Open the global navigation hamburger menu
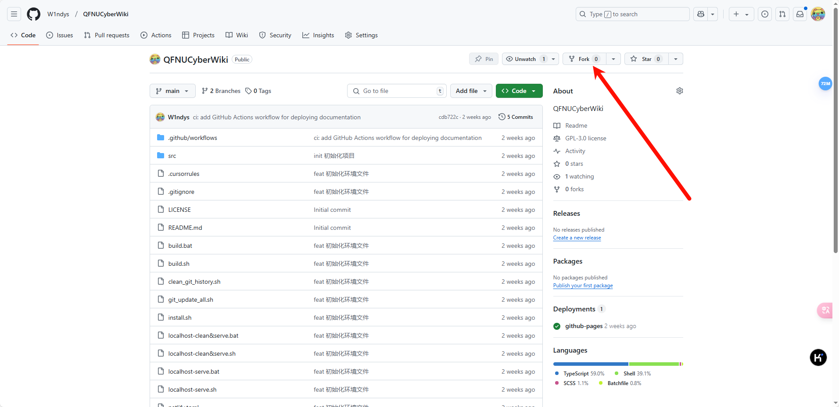 [14, 14]
